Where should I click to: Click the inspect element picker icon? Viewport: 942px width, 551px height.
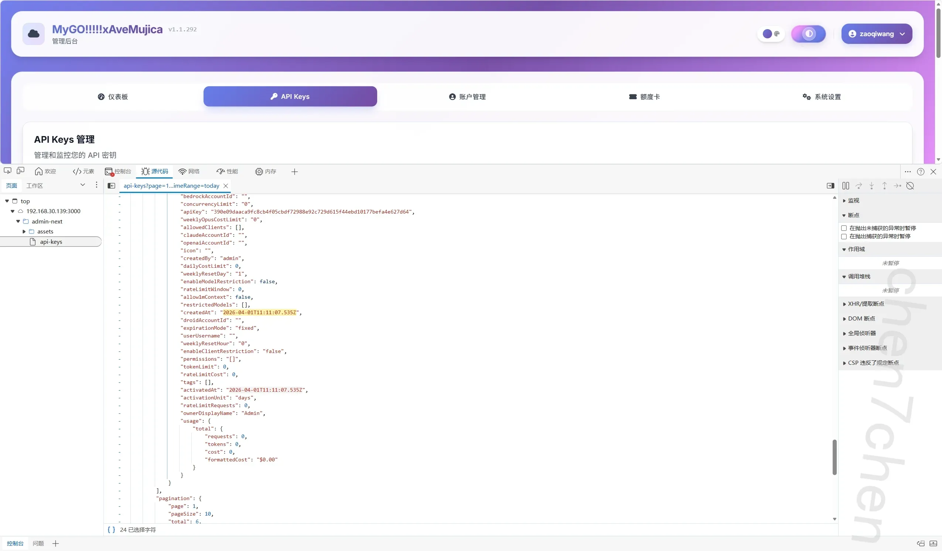pos(7,171)
